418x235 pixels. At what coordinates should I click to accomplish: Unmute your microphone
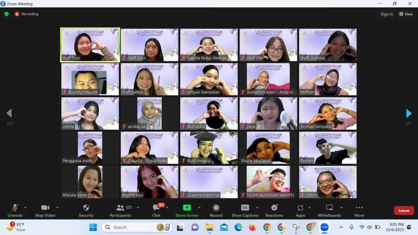point(15,210)
